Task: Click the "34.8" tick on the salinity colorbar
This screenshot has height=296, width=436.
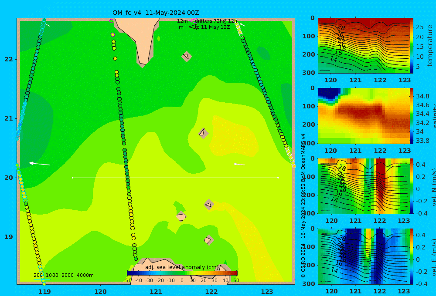Action: point(422,96)
